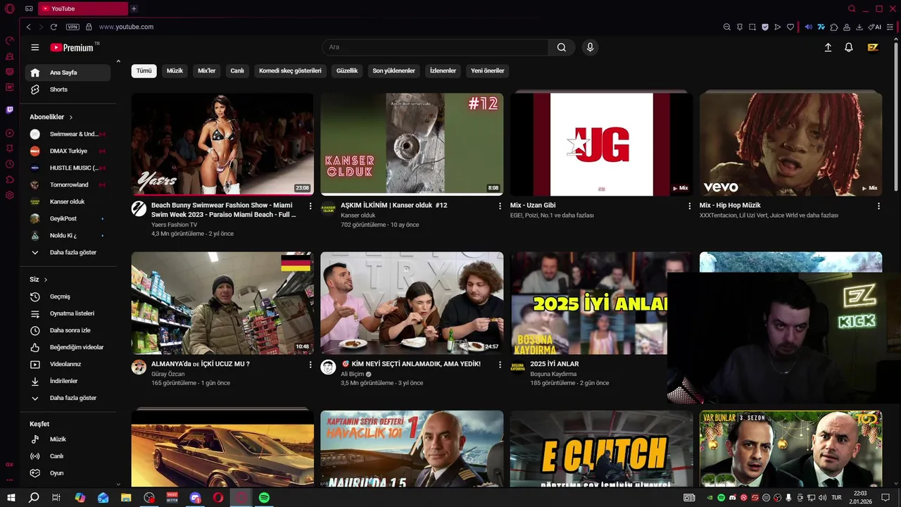This screenshot has height=507, width=901.
Task: Click the Ara search input field
Action: point(435,47)
